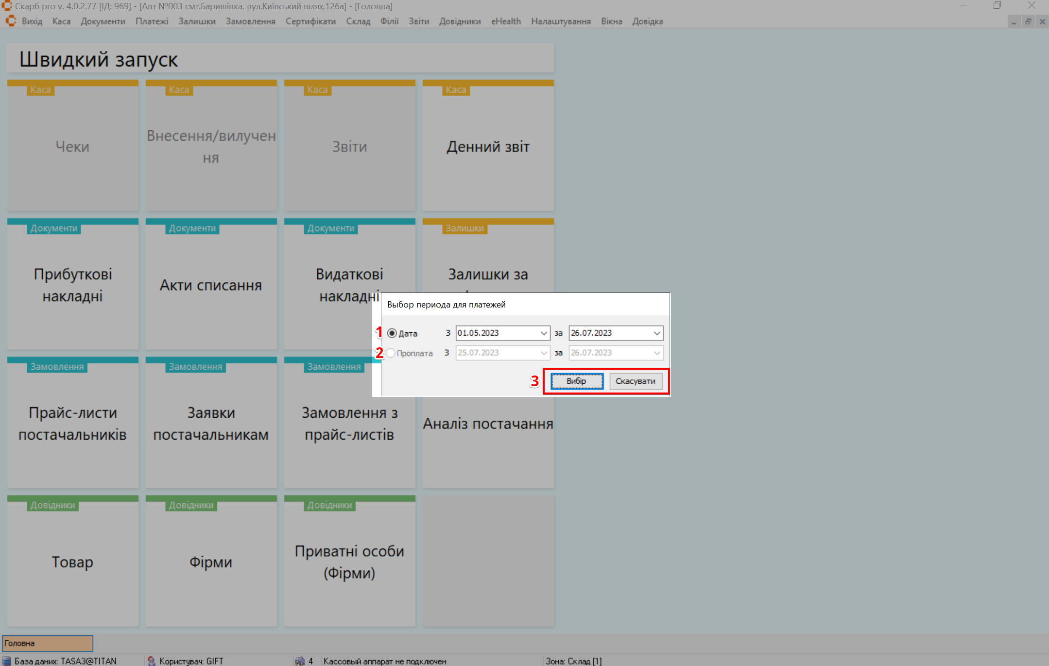Close the inner document window
Screen dimensions: 1049x666
tap(1042, 22)
